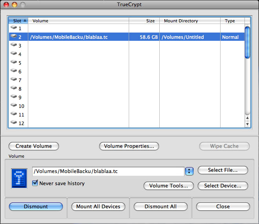259x224 pixels.
Task: Select the mounted drive icon in slot 2
Action: (x=14, y=37)
